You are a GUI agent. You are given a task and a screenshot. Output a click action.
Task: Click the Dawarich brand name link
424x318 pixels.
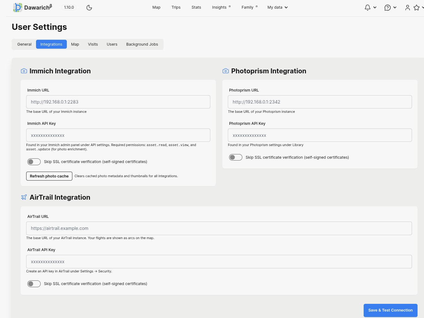click(x=38, y=7)
